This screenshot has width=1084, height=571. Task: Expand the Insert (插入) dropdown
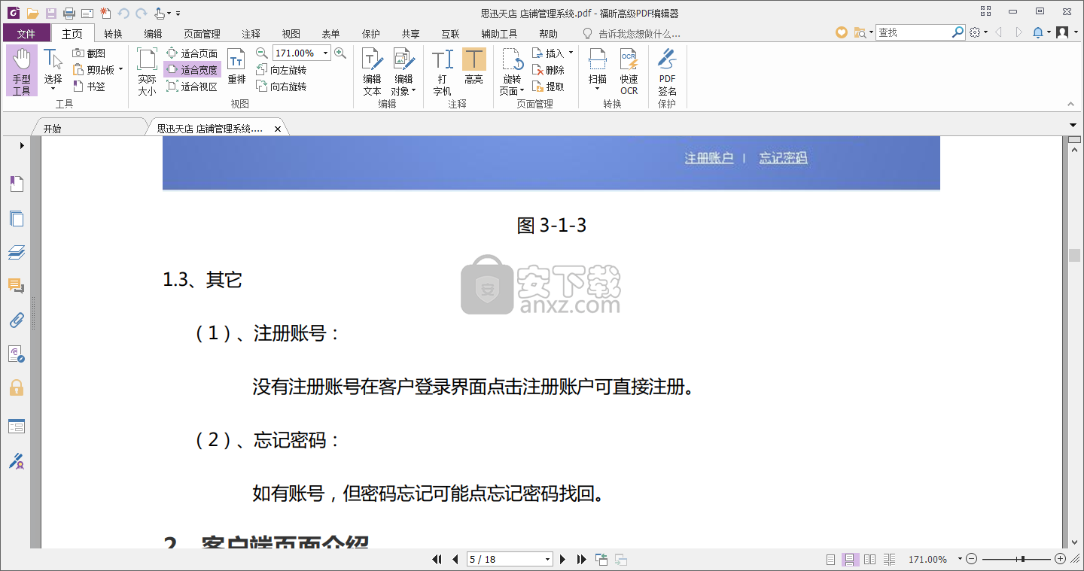click(x=571, y=53)
